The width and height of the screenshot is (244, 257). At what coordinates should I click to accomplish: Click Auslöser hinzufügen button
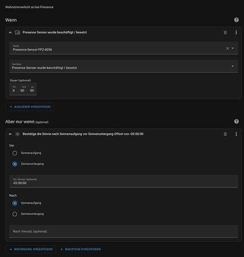tap(30, 107)
